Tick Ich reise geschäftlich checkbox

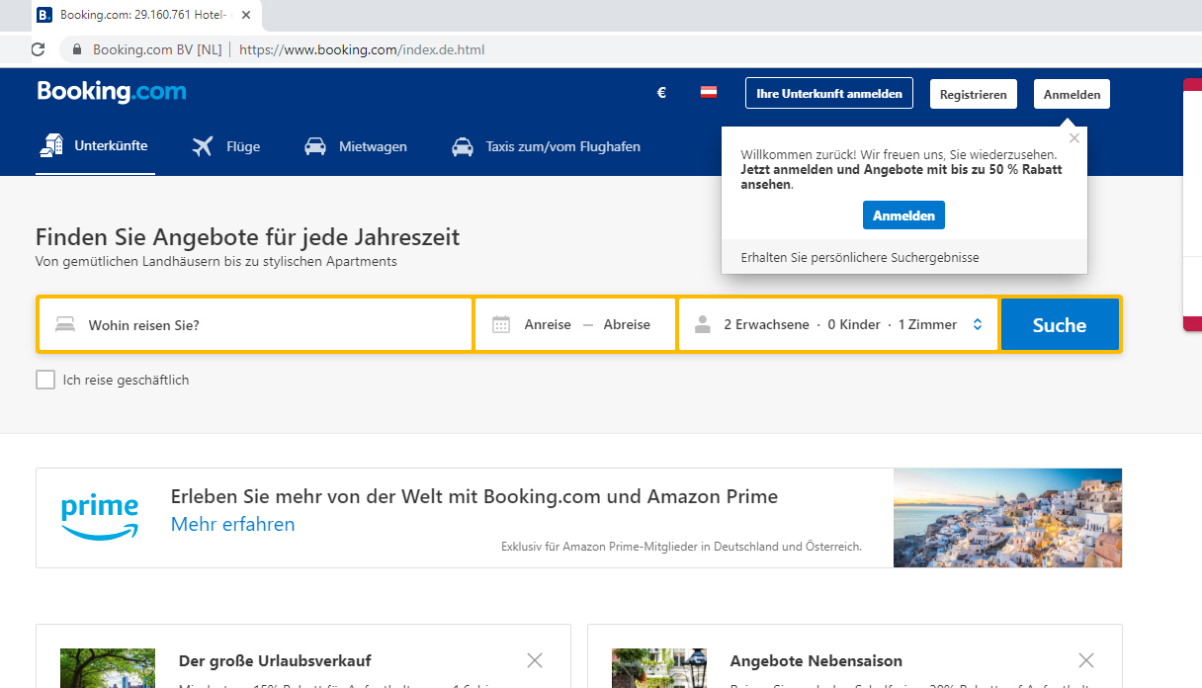point(45,380)
